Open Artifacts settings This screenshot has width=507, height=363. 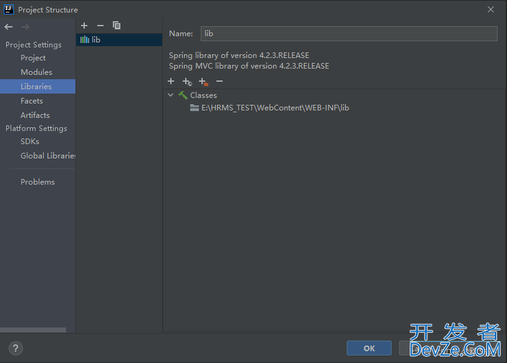click(35, 115)
